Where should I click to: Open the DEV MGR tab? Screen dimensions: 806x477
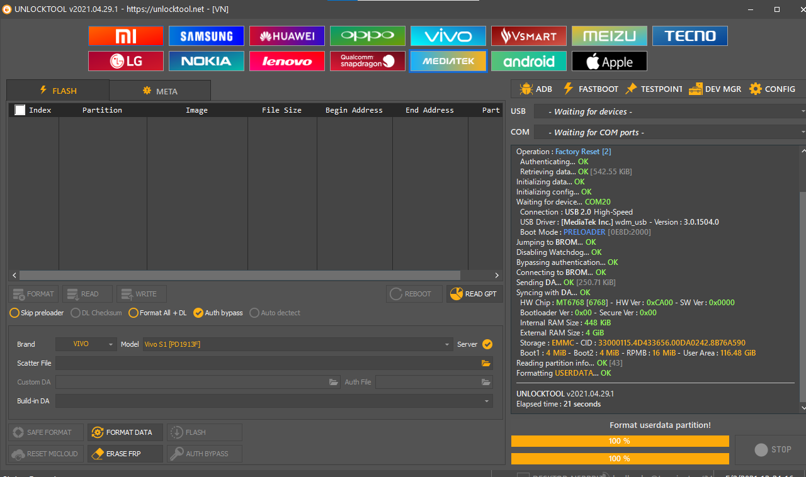pyautogui.click(x=715, y=89)
